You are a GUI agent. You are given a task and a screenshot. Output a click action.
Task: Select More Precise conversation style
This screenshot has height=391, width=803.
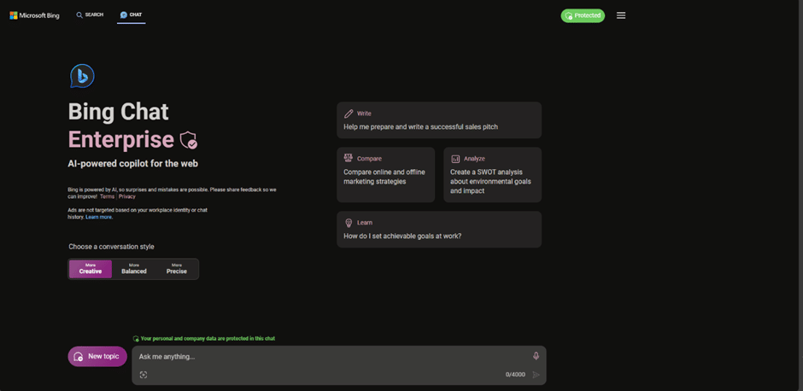[x=176, y=269]
